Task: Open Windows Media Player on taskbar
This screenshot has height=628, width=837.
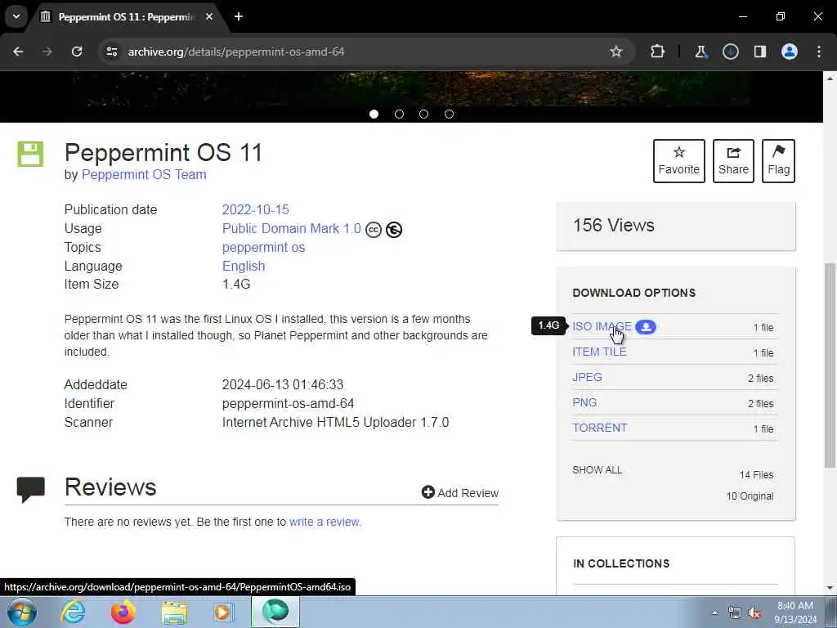Action: (x=224, y=612)
